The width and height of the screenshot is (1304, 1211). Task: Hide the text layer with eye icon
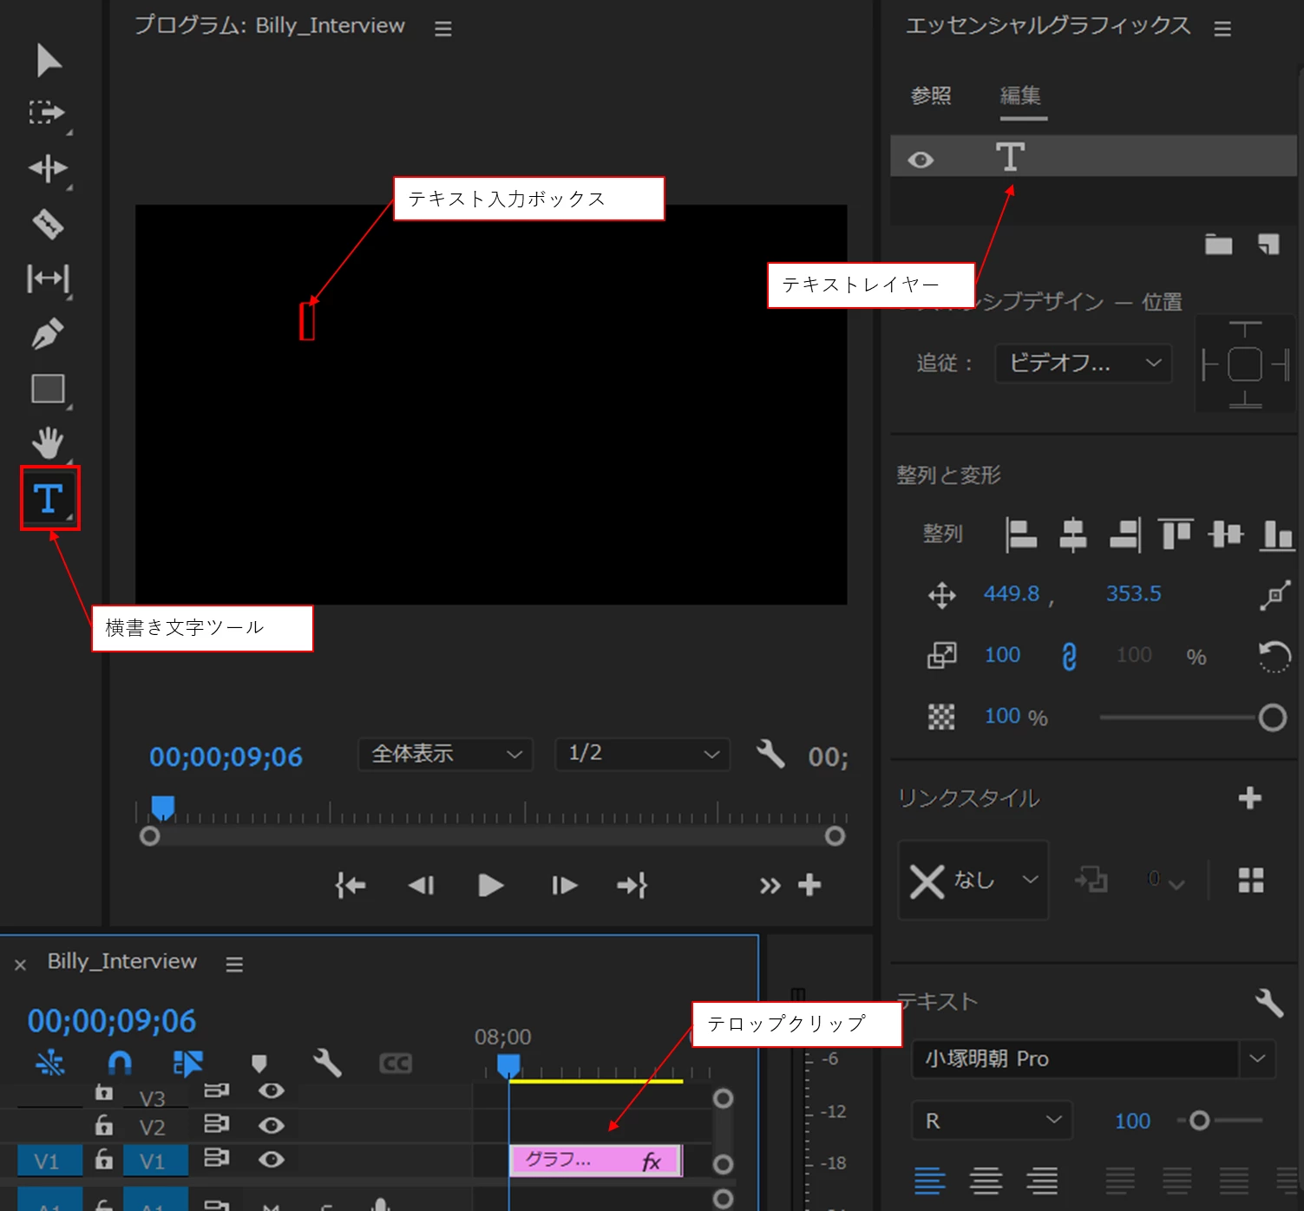pyautogui.click(x=921, y=160)
